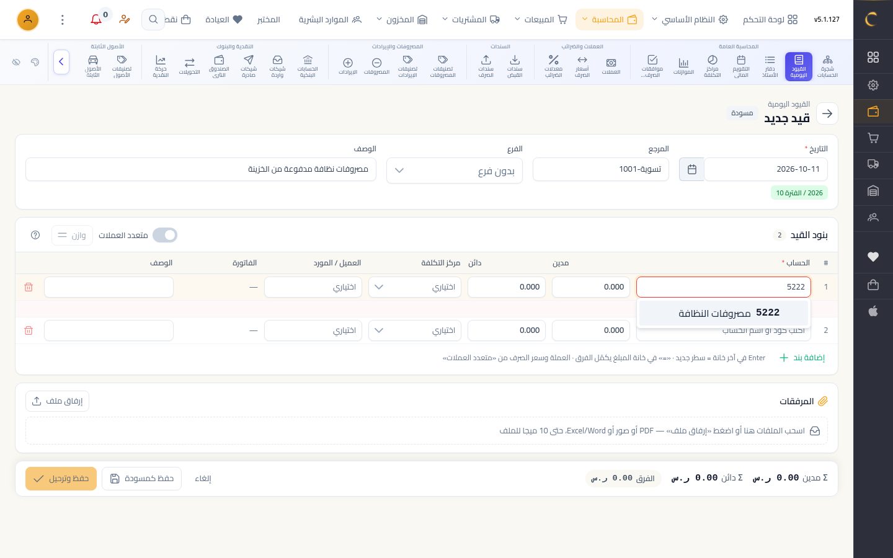This screenshot has width=893, height=558.
Task: Select suggestion 5222 مصروفات النظافة
Action: (x=724, y=313)
